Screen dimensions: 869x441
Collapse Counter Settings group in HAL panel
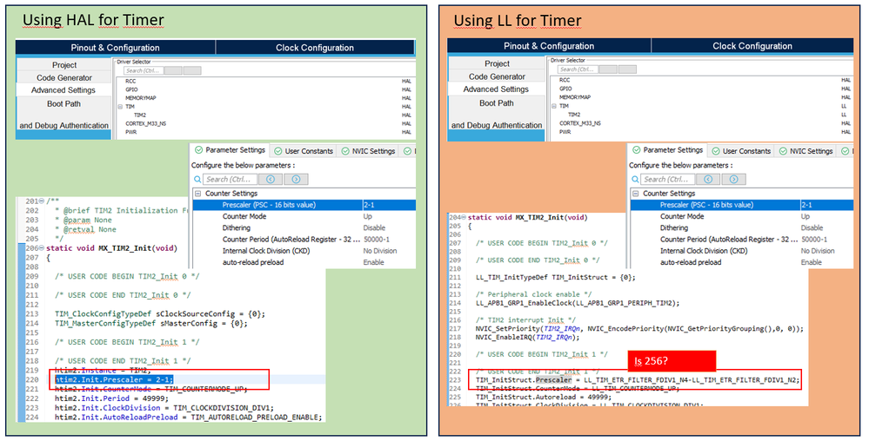[x=197, y=194]
